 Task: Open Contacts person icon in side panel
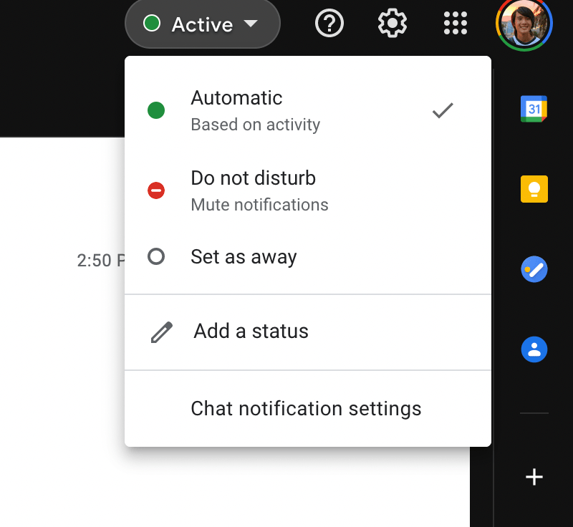pyautogui.click(x=534, y=350)
